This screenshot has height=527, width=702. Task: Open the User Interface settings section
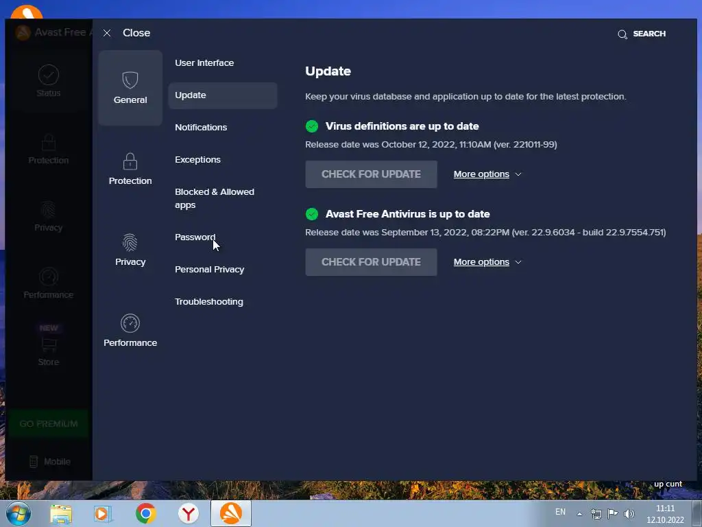tap(204, 62)
